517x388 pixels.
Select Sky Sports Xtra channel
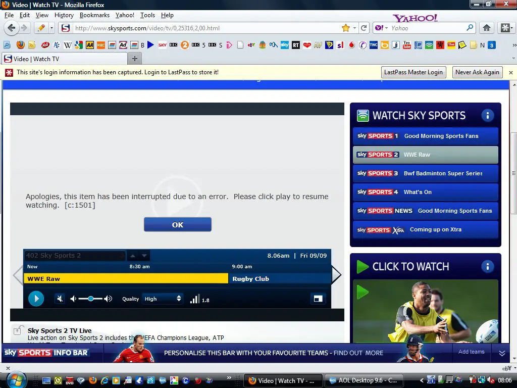tap(425, 230)
